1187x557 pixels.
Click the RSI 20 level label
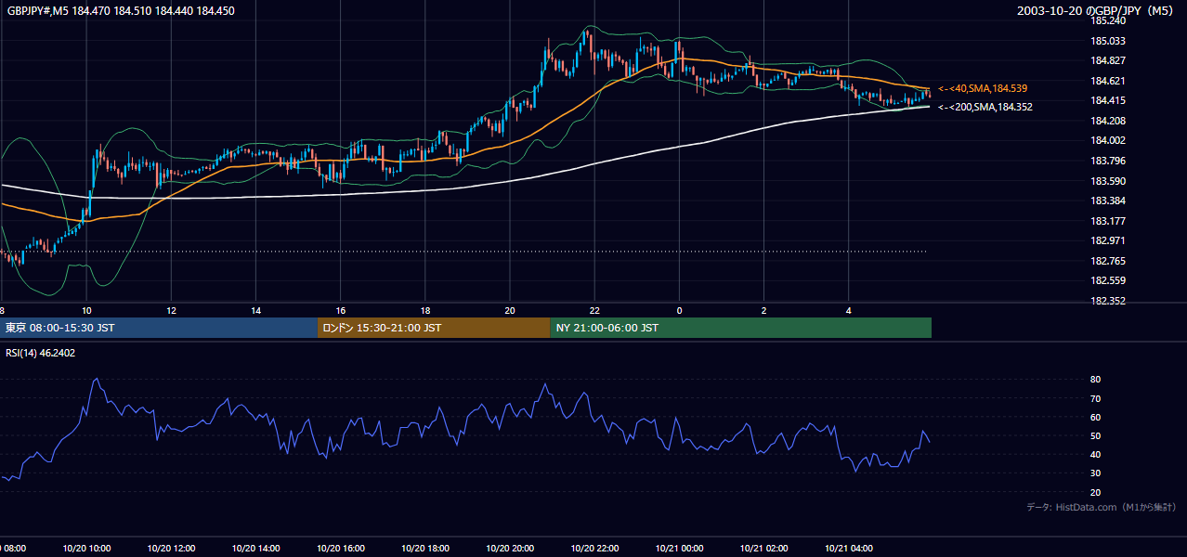coord(1096,492)
